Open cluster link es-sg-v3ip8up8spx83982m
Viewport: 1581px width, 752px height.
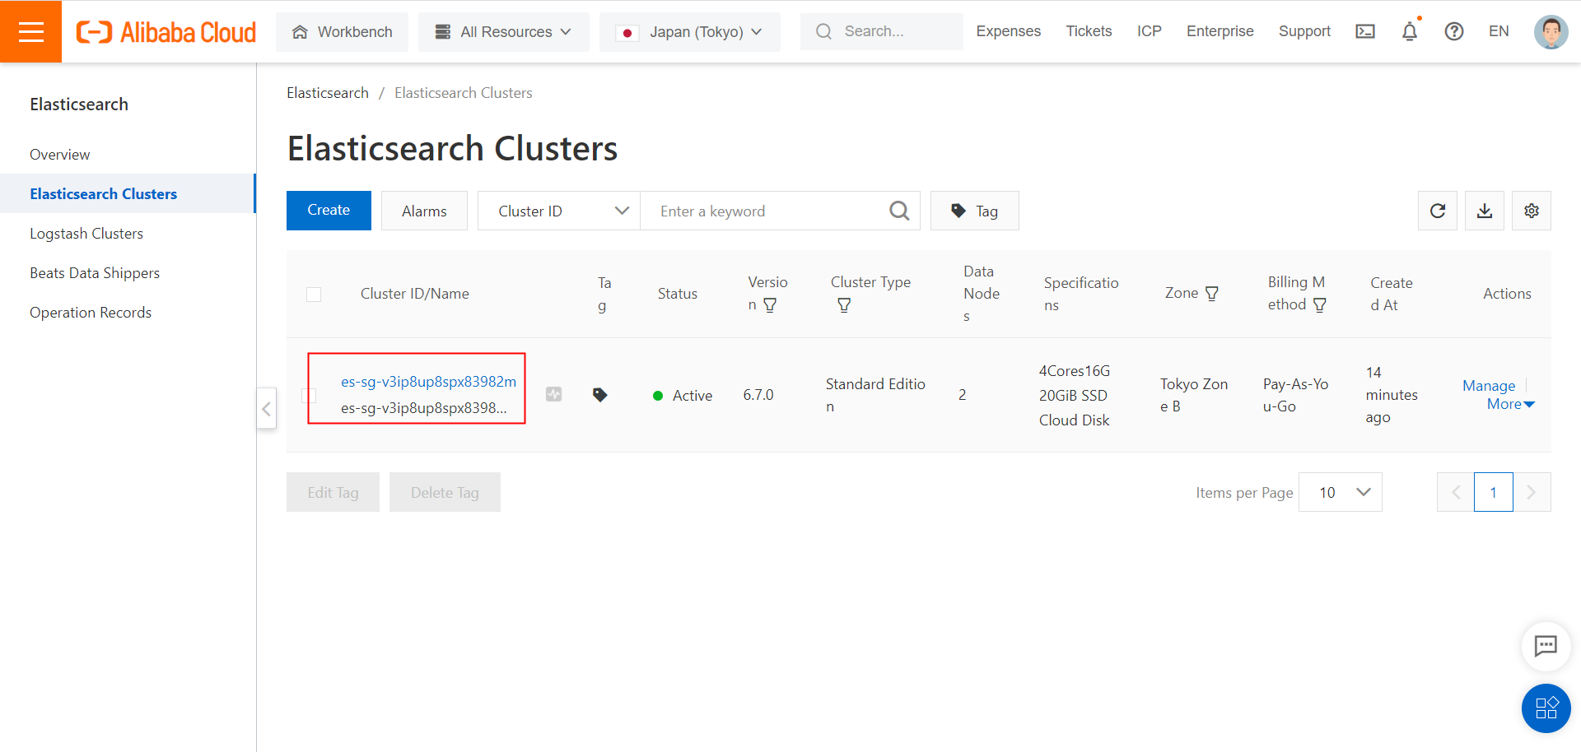point(428,382)
